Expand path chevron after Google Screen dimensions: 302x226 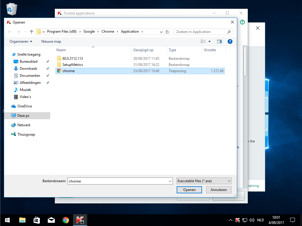coord(98,32)
